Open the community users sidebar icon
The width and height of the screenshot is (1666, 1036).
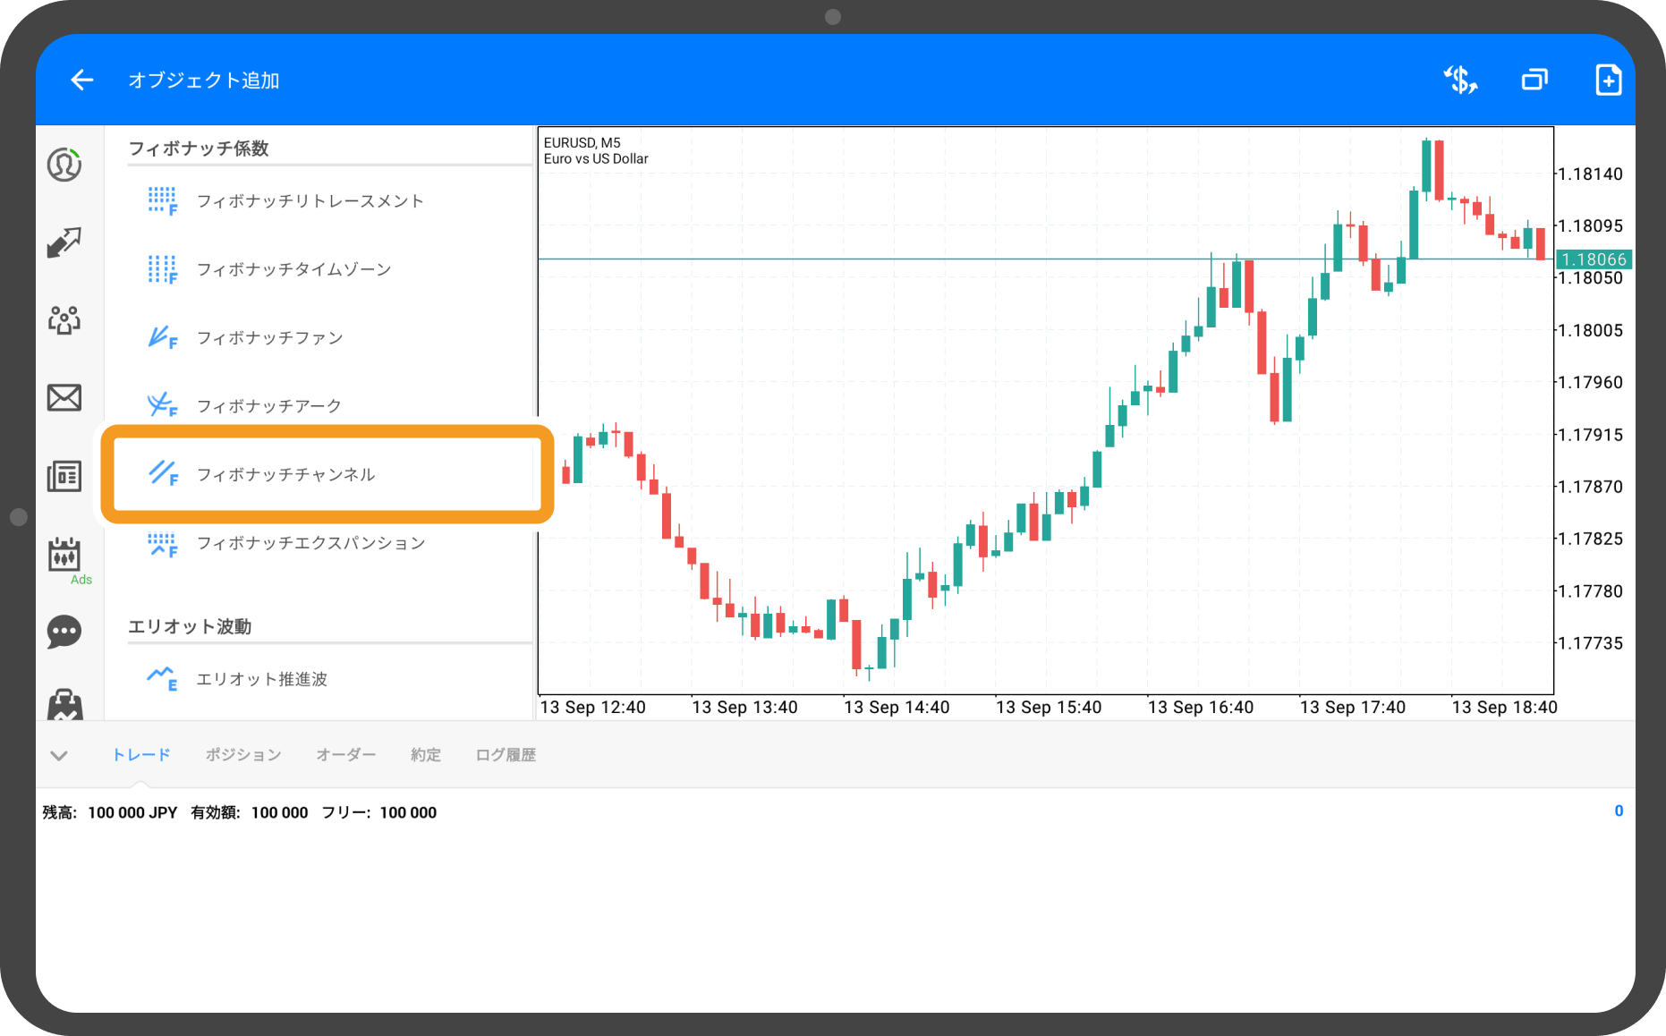pos(64,319)
